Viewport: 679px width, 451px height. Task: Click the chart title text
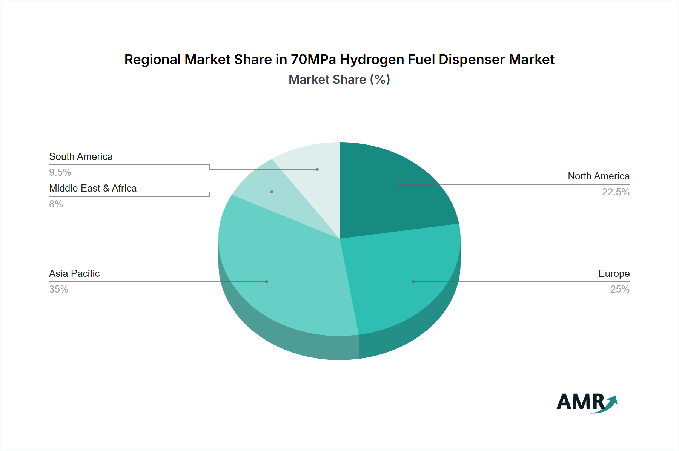339,59
